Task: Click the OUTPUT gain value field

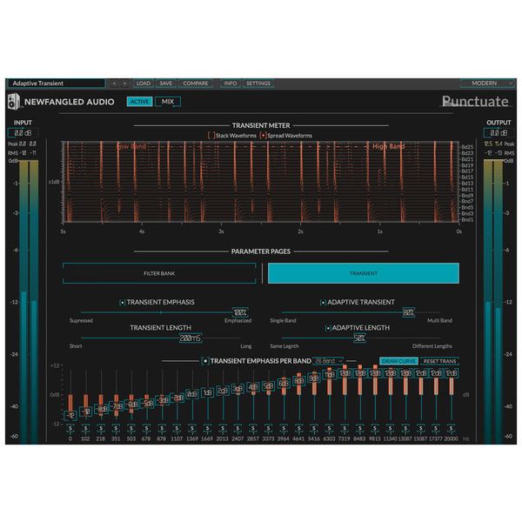Action: tap(499, 133)
